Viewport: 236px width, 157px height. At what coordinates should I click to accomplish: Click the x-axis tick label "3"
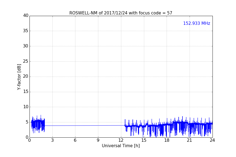tap(52, 140)
